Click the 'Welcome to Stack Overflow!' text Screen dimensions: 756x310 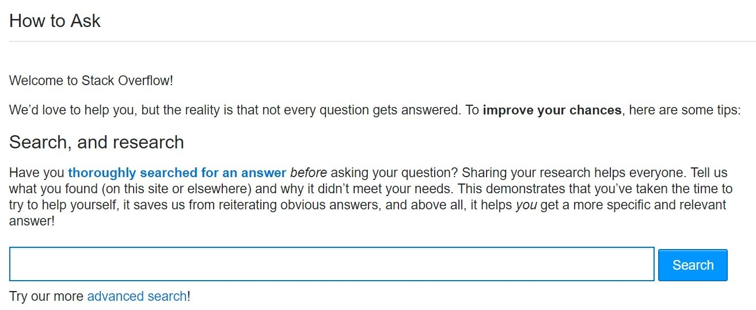click(91, 81)
